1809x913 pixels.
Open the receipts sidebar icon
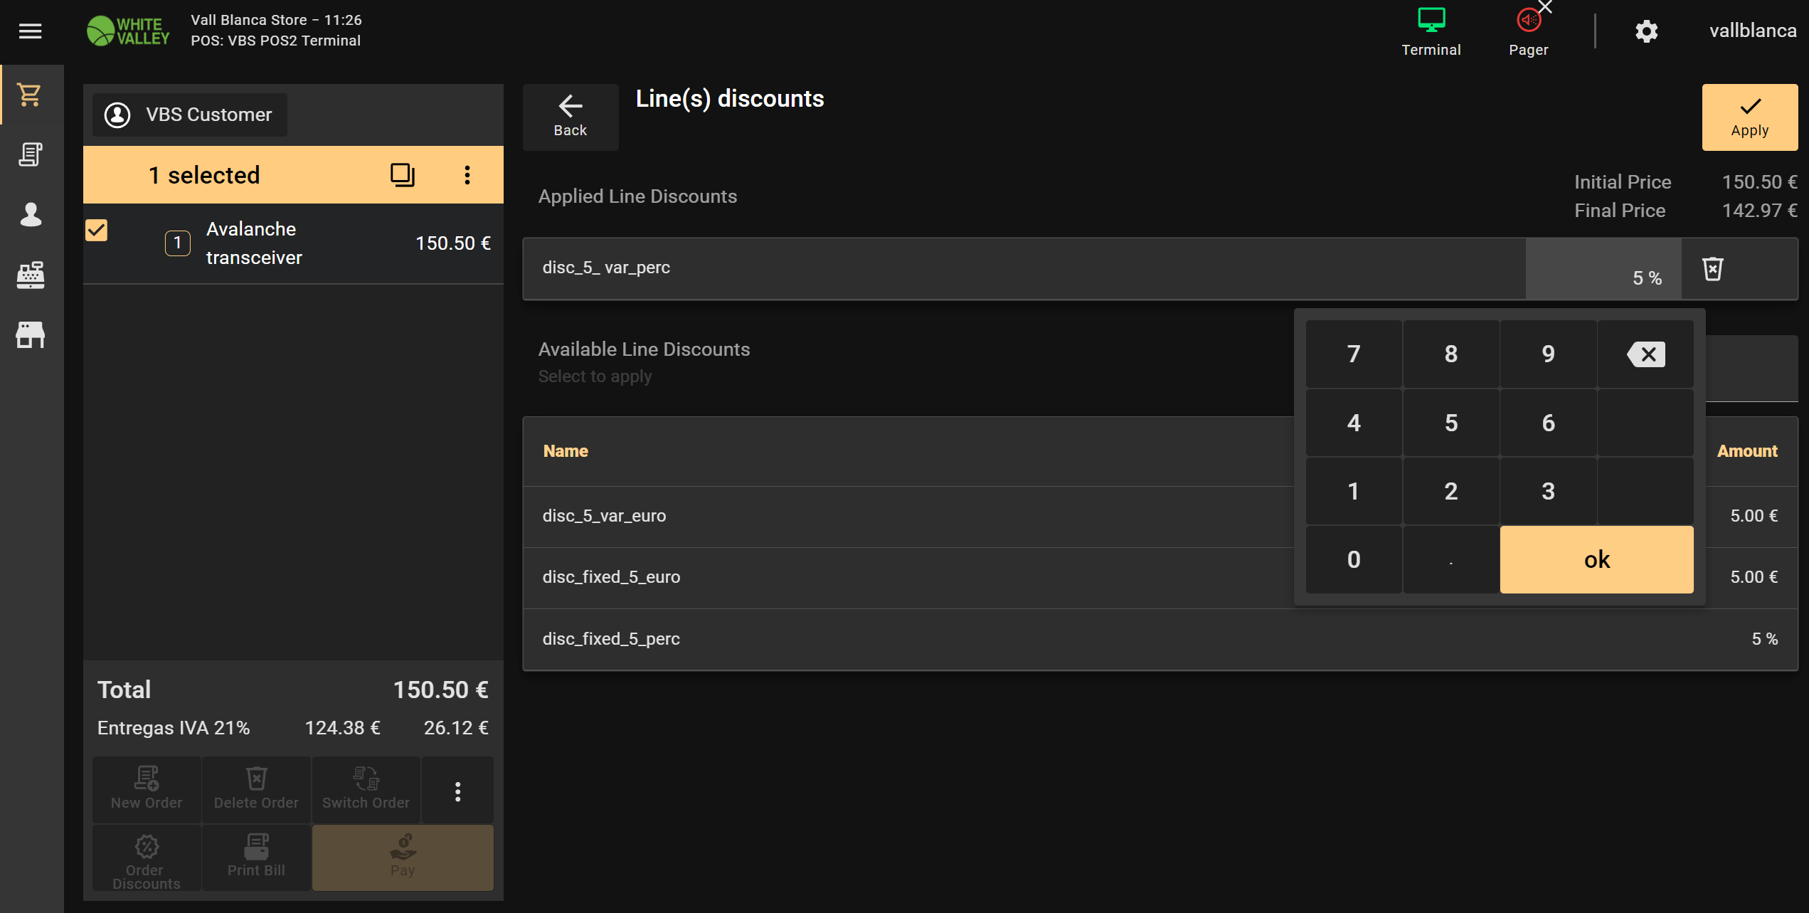(x=30, y=154)
